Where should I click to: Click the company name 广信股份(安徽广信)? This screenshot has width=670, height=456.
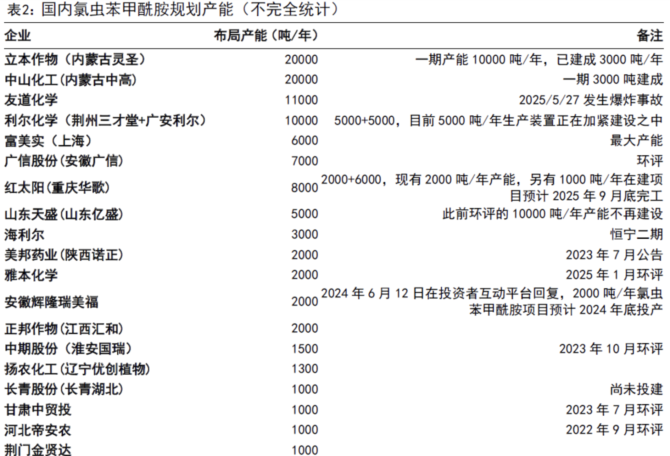click(64, 161)
